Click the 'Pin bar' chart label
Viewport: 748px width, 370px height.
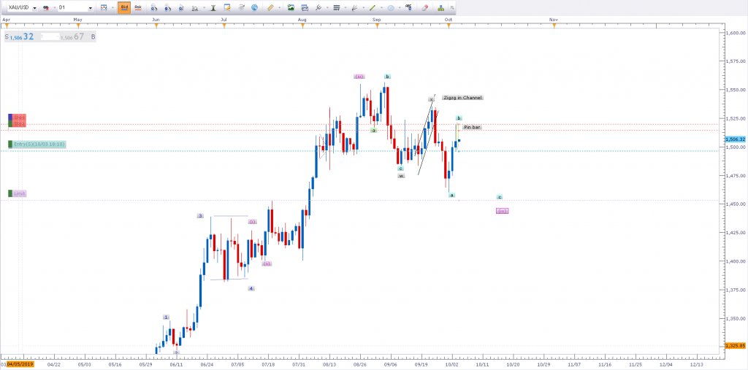click(472, 127)
